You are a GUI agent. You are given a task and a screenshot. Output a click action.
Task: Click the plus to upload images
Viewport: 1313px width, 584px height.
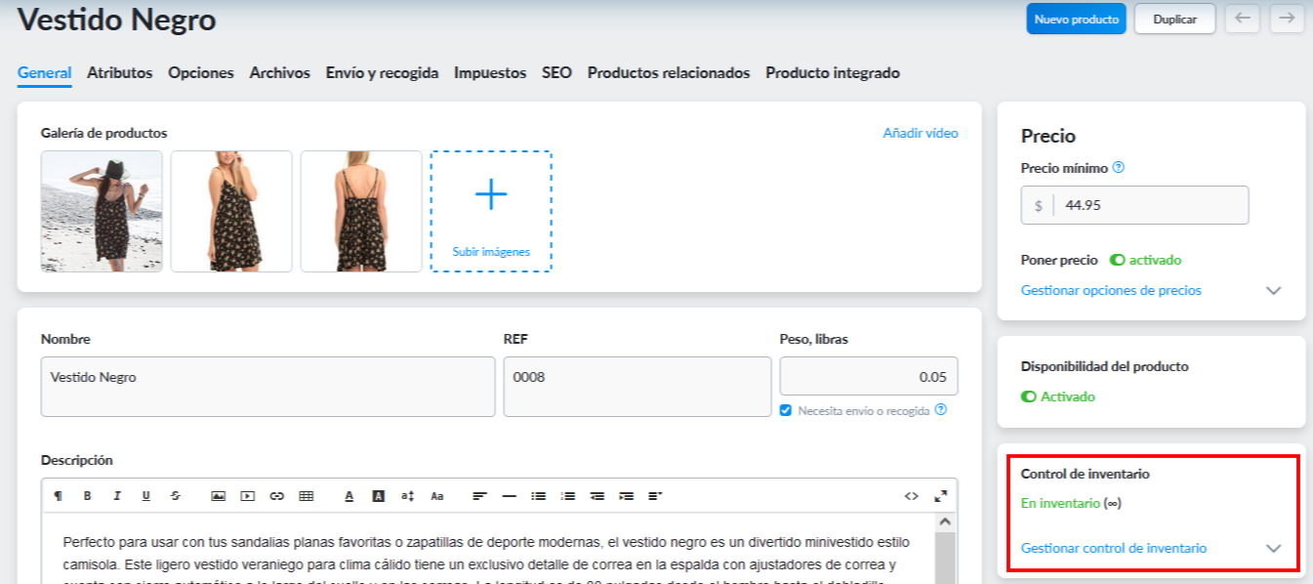[491, 195]
